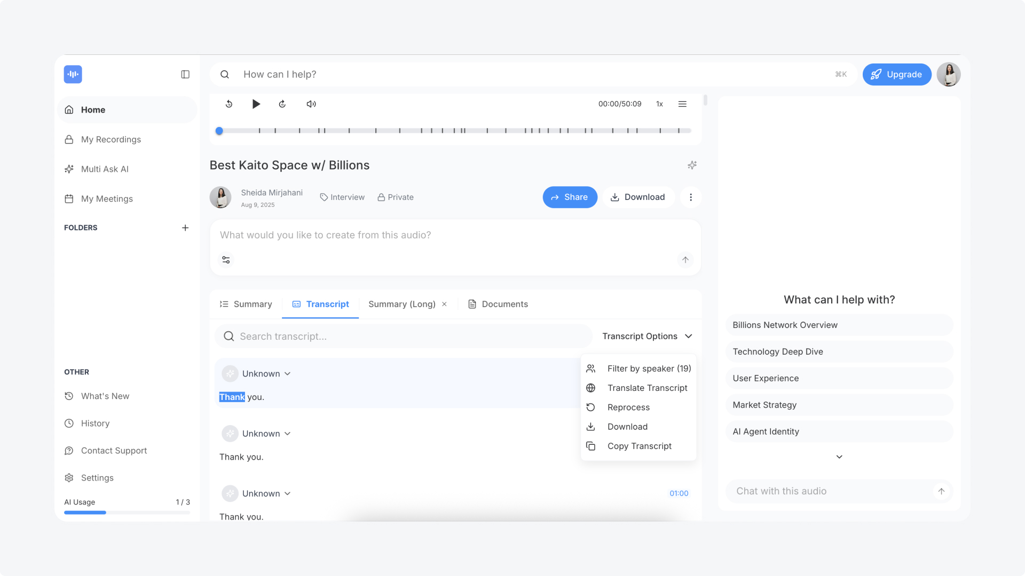
Task: Change playback speed 1x
Action: pyautogui.click(x=659, y=104)
